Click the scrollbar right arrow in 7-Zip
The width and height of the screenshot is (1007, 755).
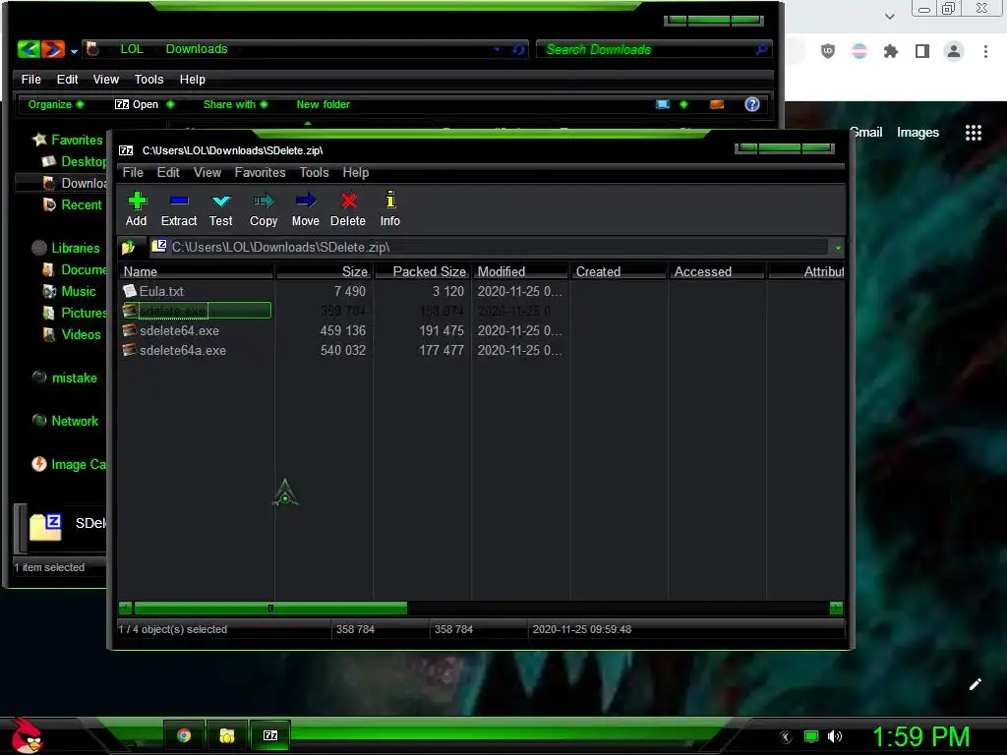tap(836, 608)
